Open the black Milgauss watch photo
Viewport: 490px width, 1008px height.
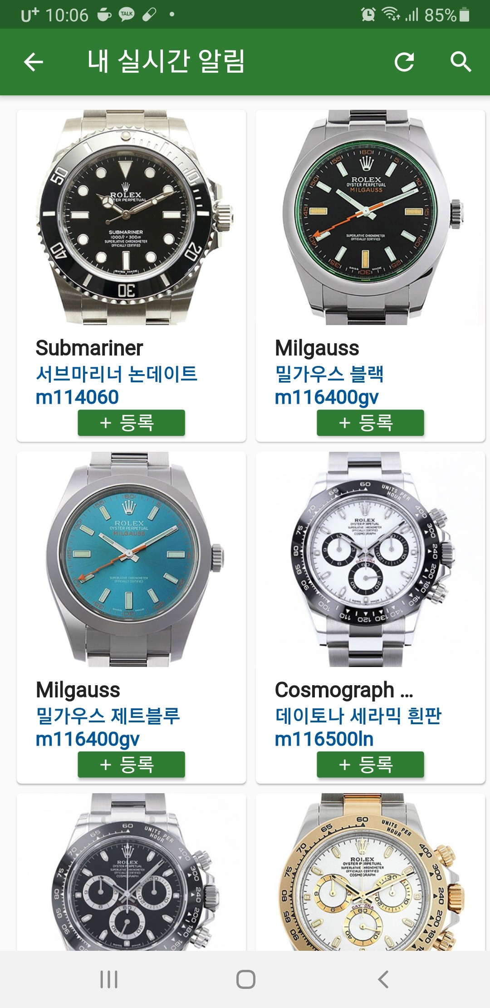370,217
